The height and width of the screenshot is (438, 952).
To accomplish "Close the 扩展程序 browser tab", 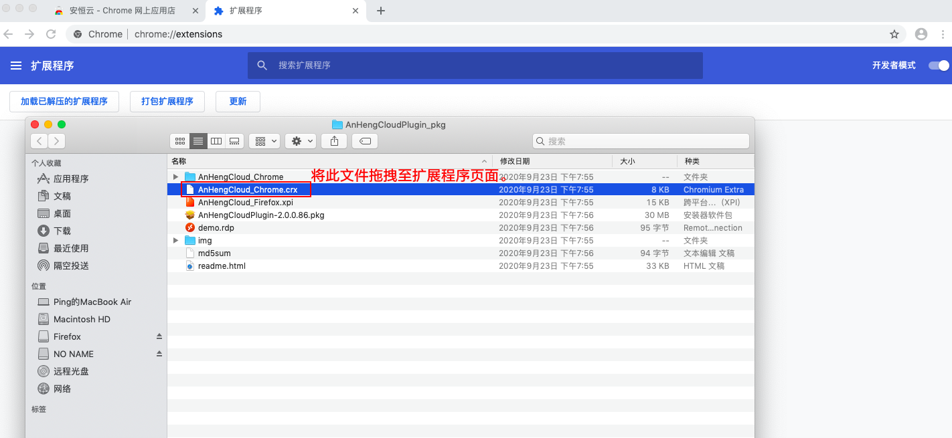I will (x=355, y=11).
